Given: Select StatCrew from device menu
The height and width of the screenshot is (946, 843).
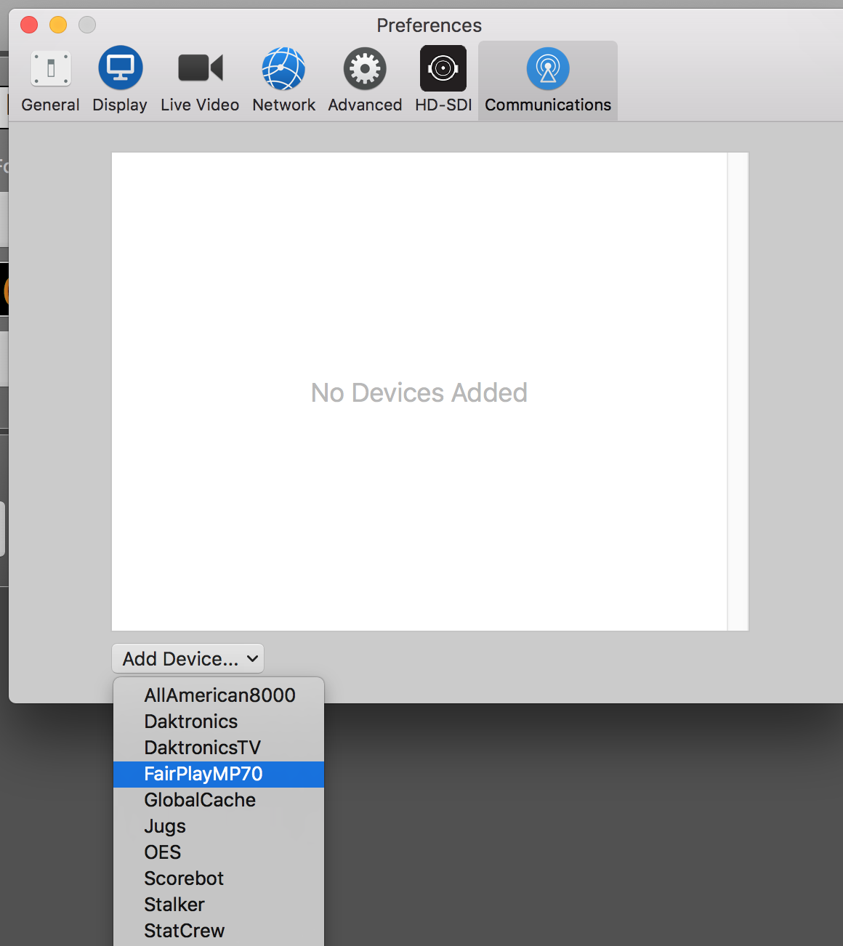Looking at the screenshot, I should point(219,931).
